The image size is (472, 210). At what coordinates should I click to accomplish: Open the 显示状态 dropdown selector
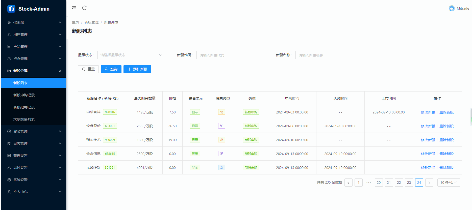pyautogui.click(x=131, y=55)
